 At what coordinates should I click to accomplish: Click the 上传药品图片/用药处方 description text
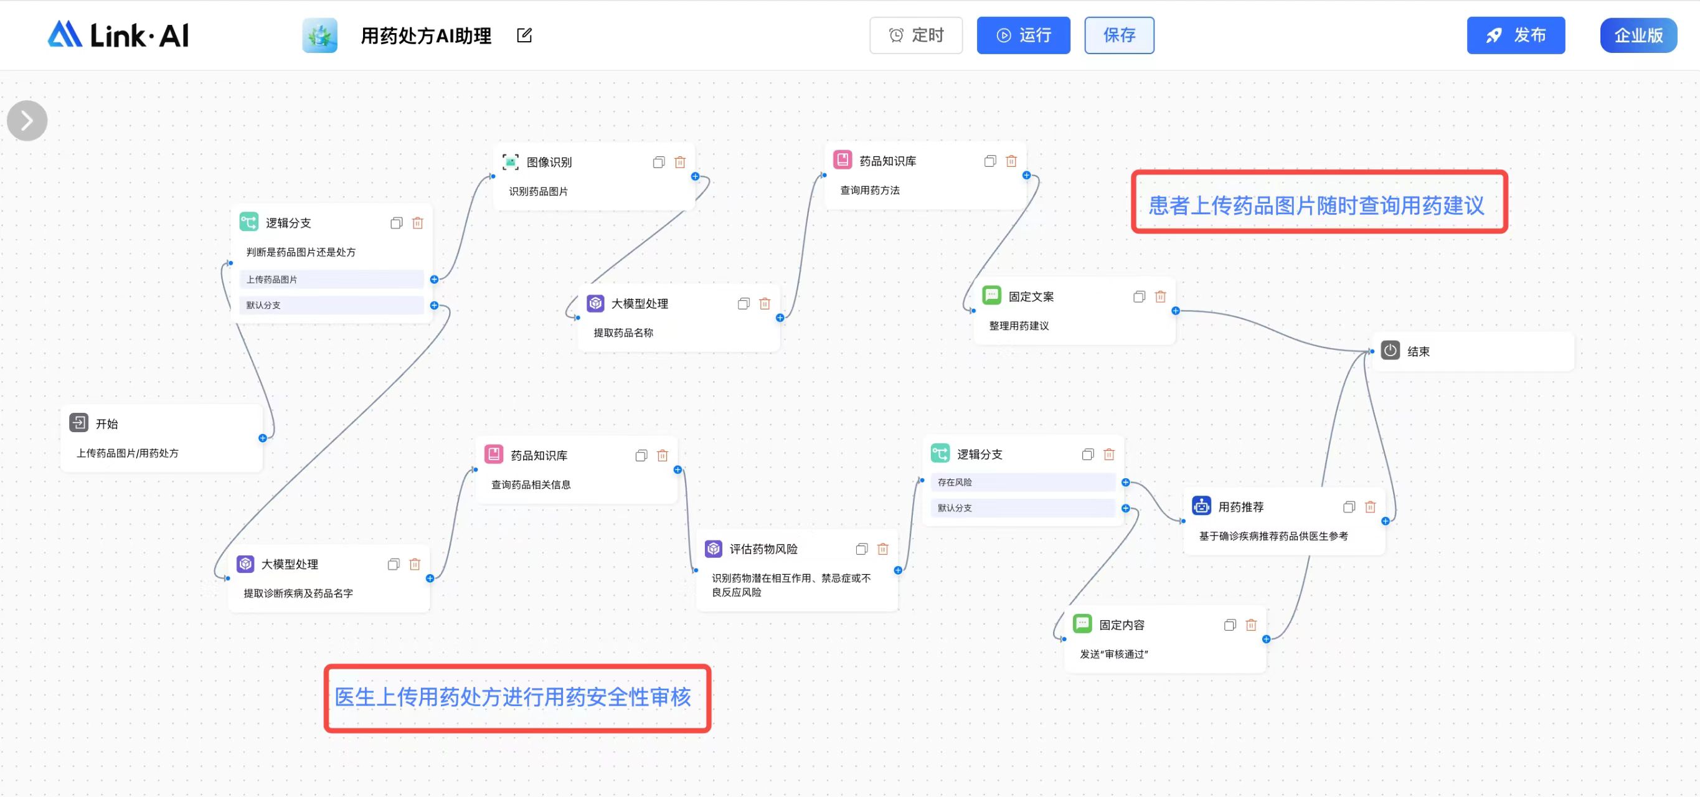[x=128, y=454]
